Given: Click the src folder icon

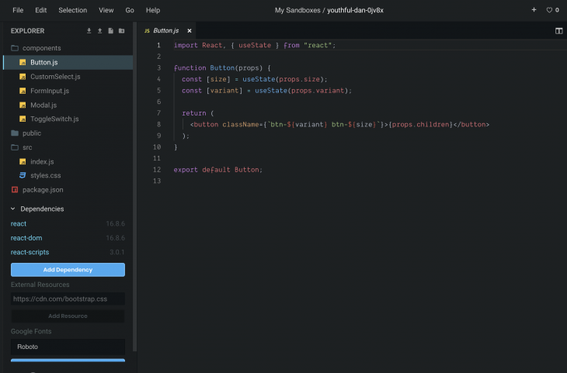Looking at the screenshot, I should click(x=15, y=147).
